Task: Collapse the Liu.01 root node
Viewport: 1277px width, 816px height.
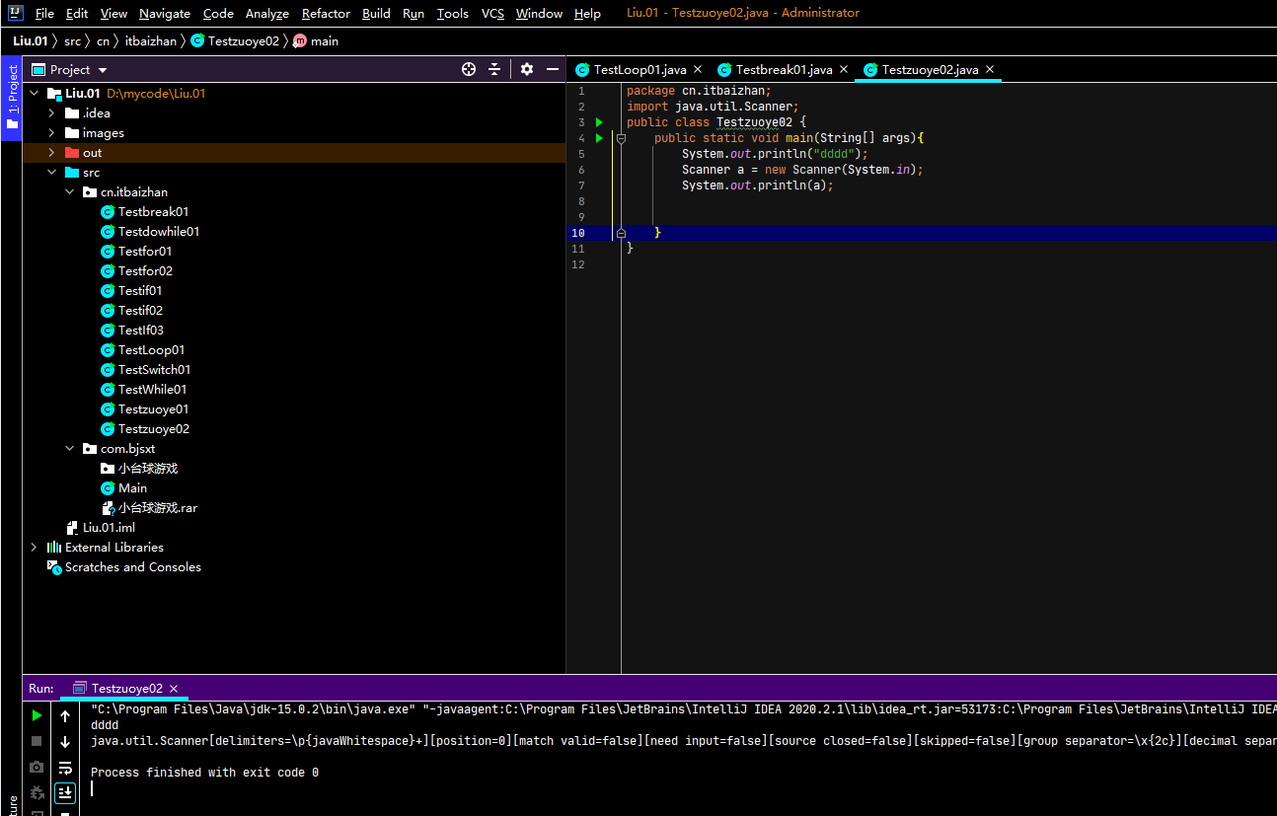Action: (35, 93)
